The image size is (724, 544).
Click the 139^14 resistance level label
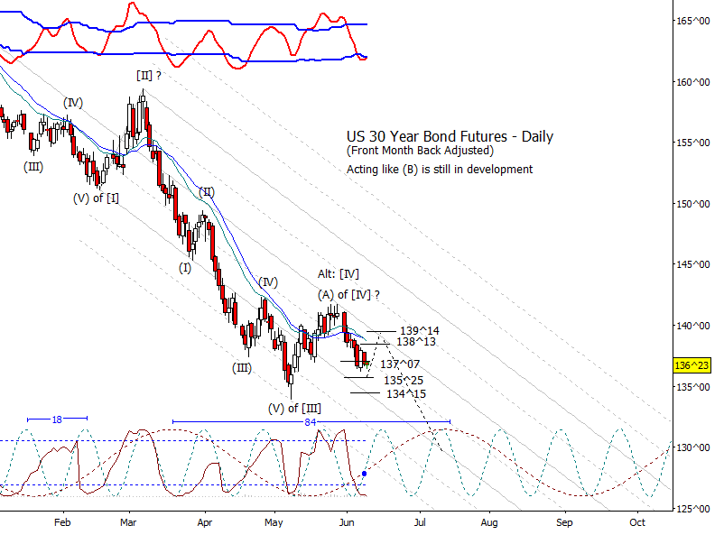(420, 330)
